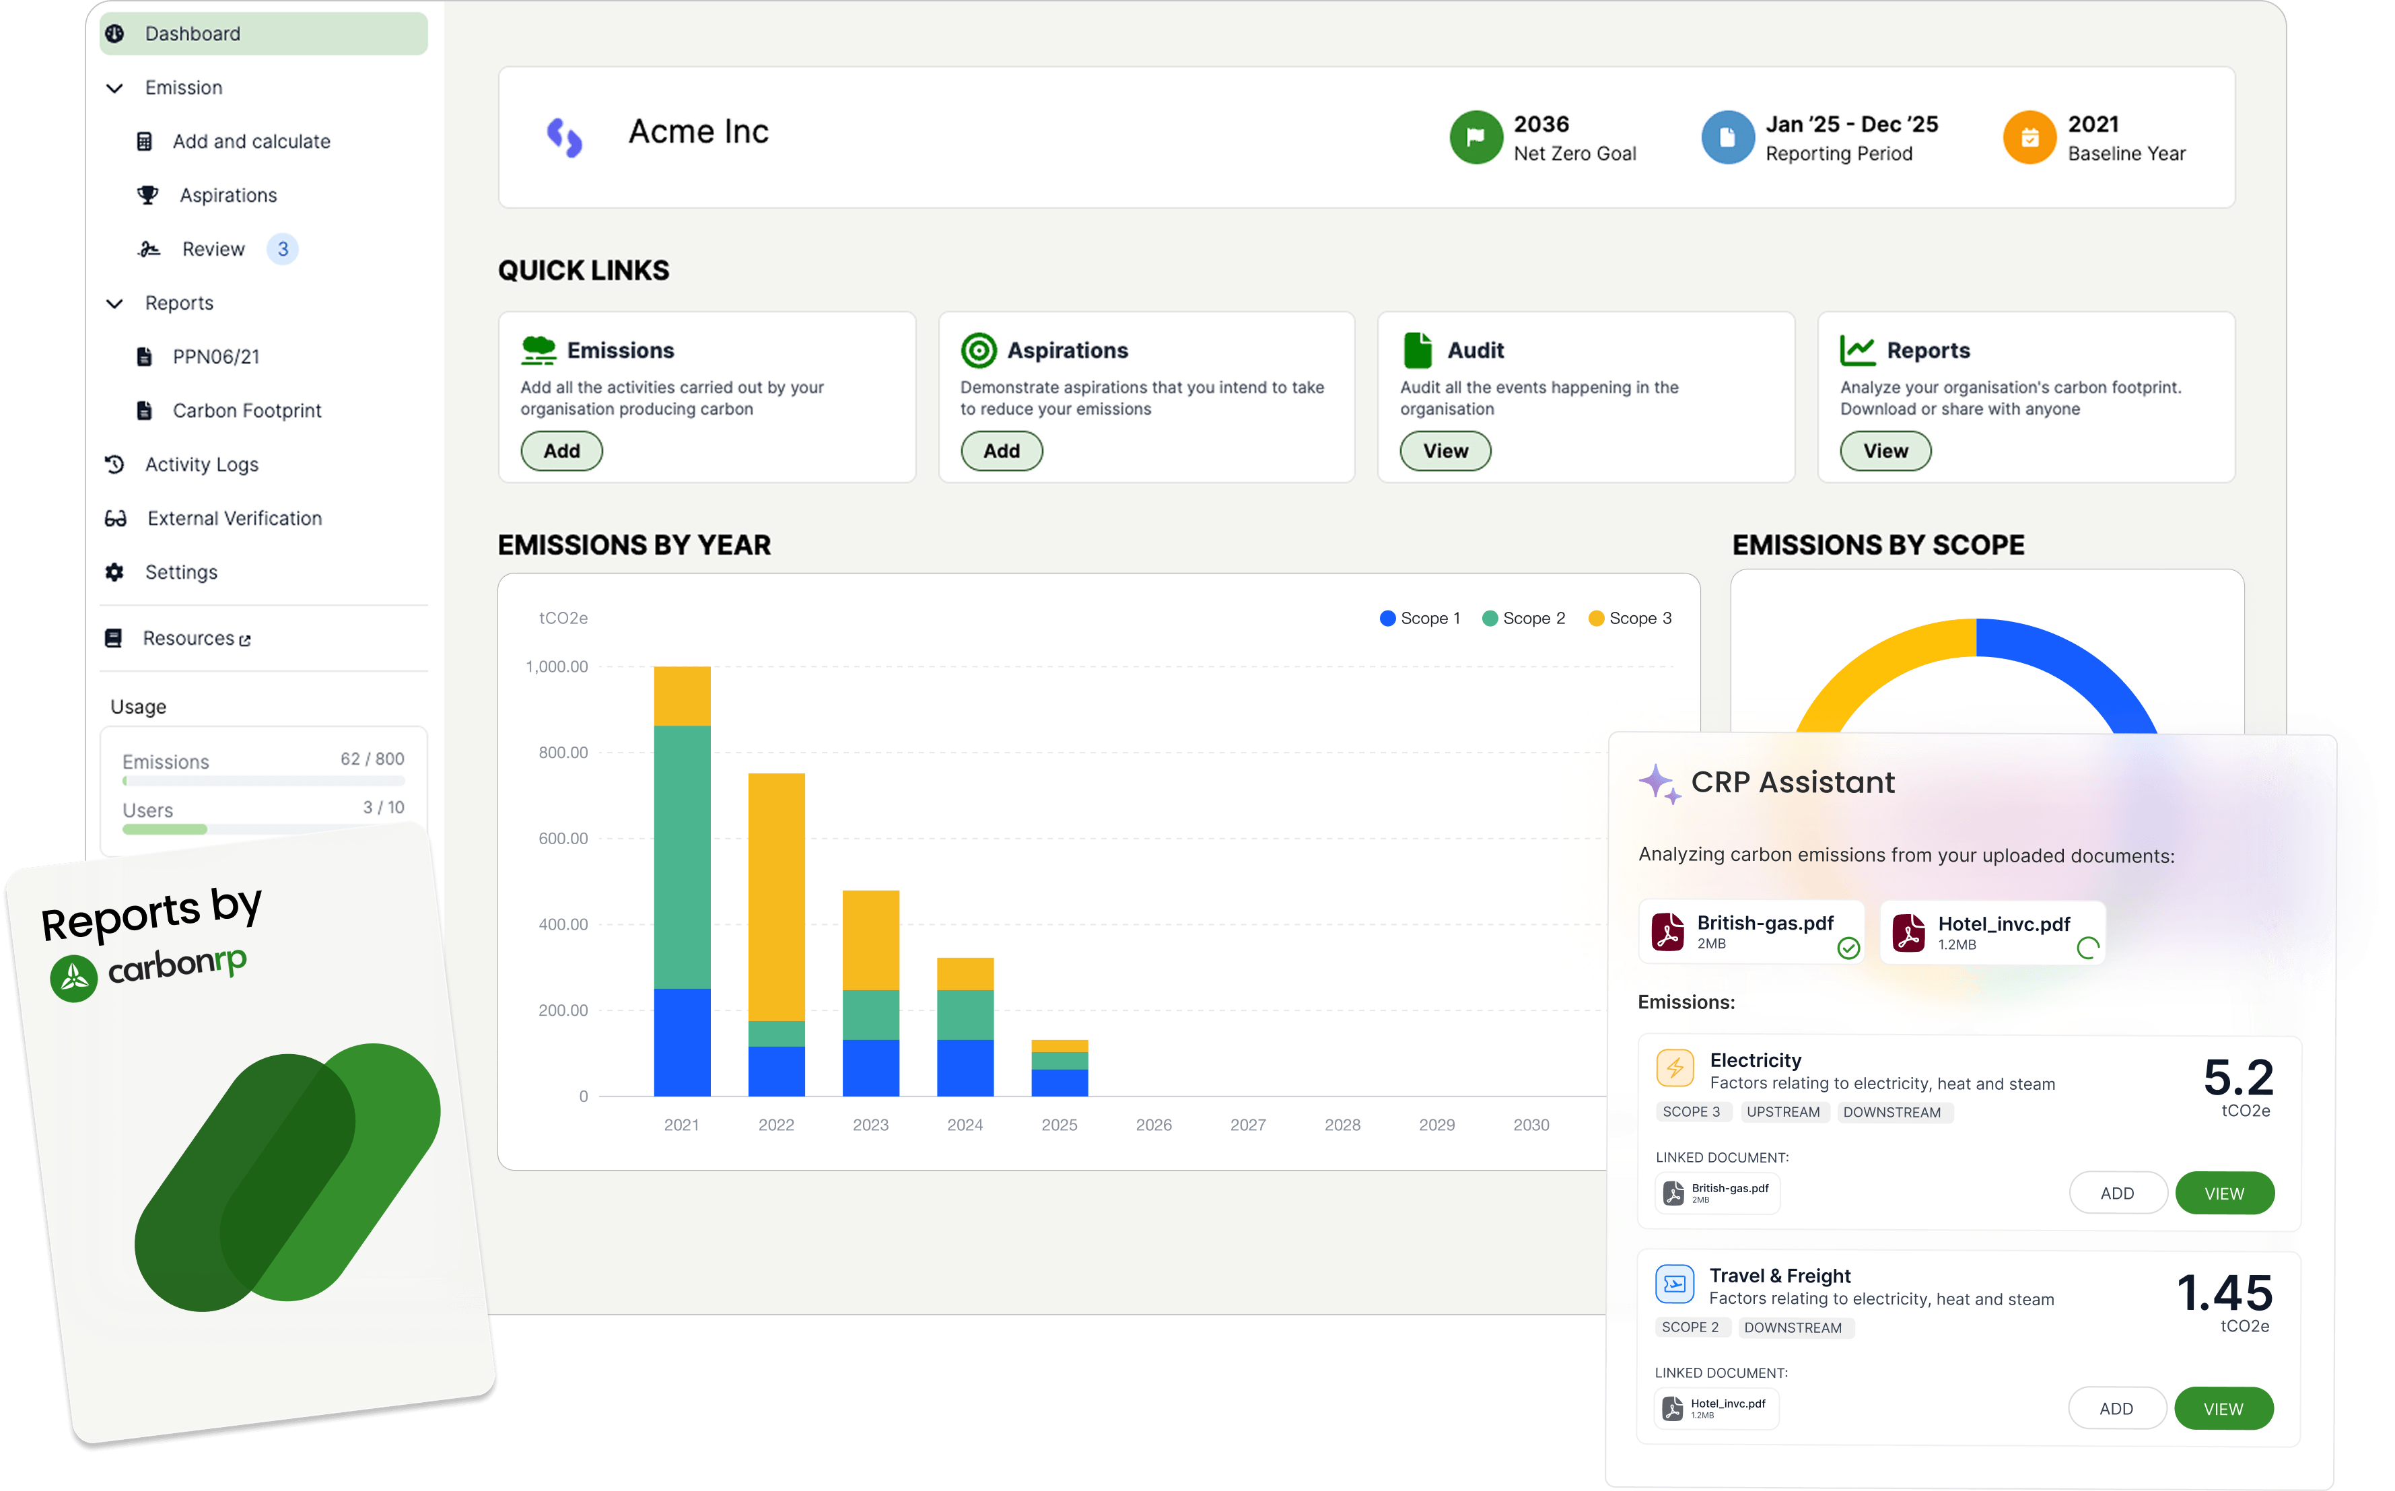The height and width of the screenshot is (1491, 2395).
Task: Click the Electricity lightning bolt icon
Action: click(1675, 1068)
